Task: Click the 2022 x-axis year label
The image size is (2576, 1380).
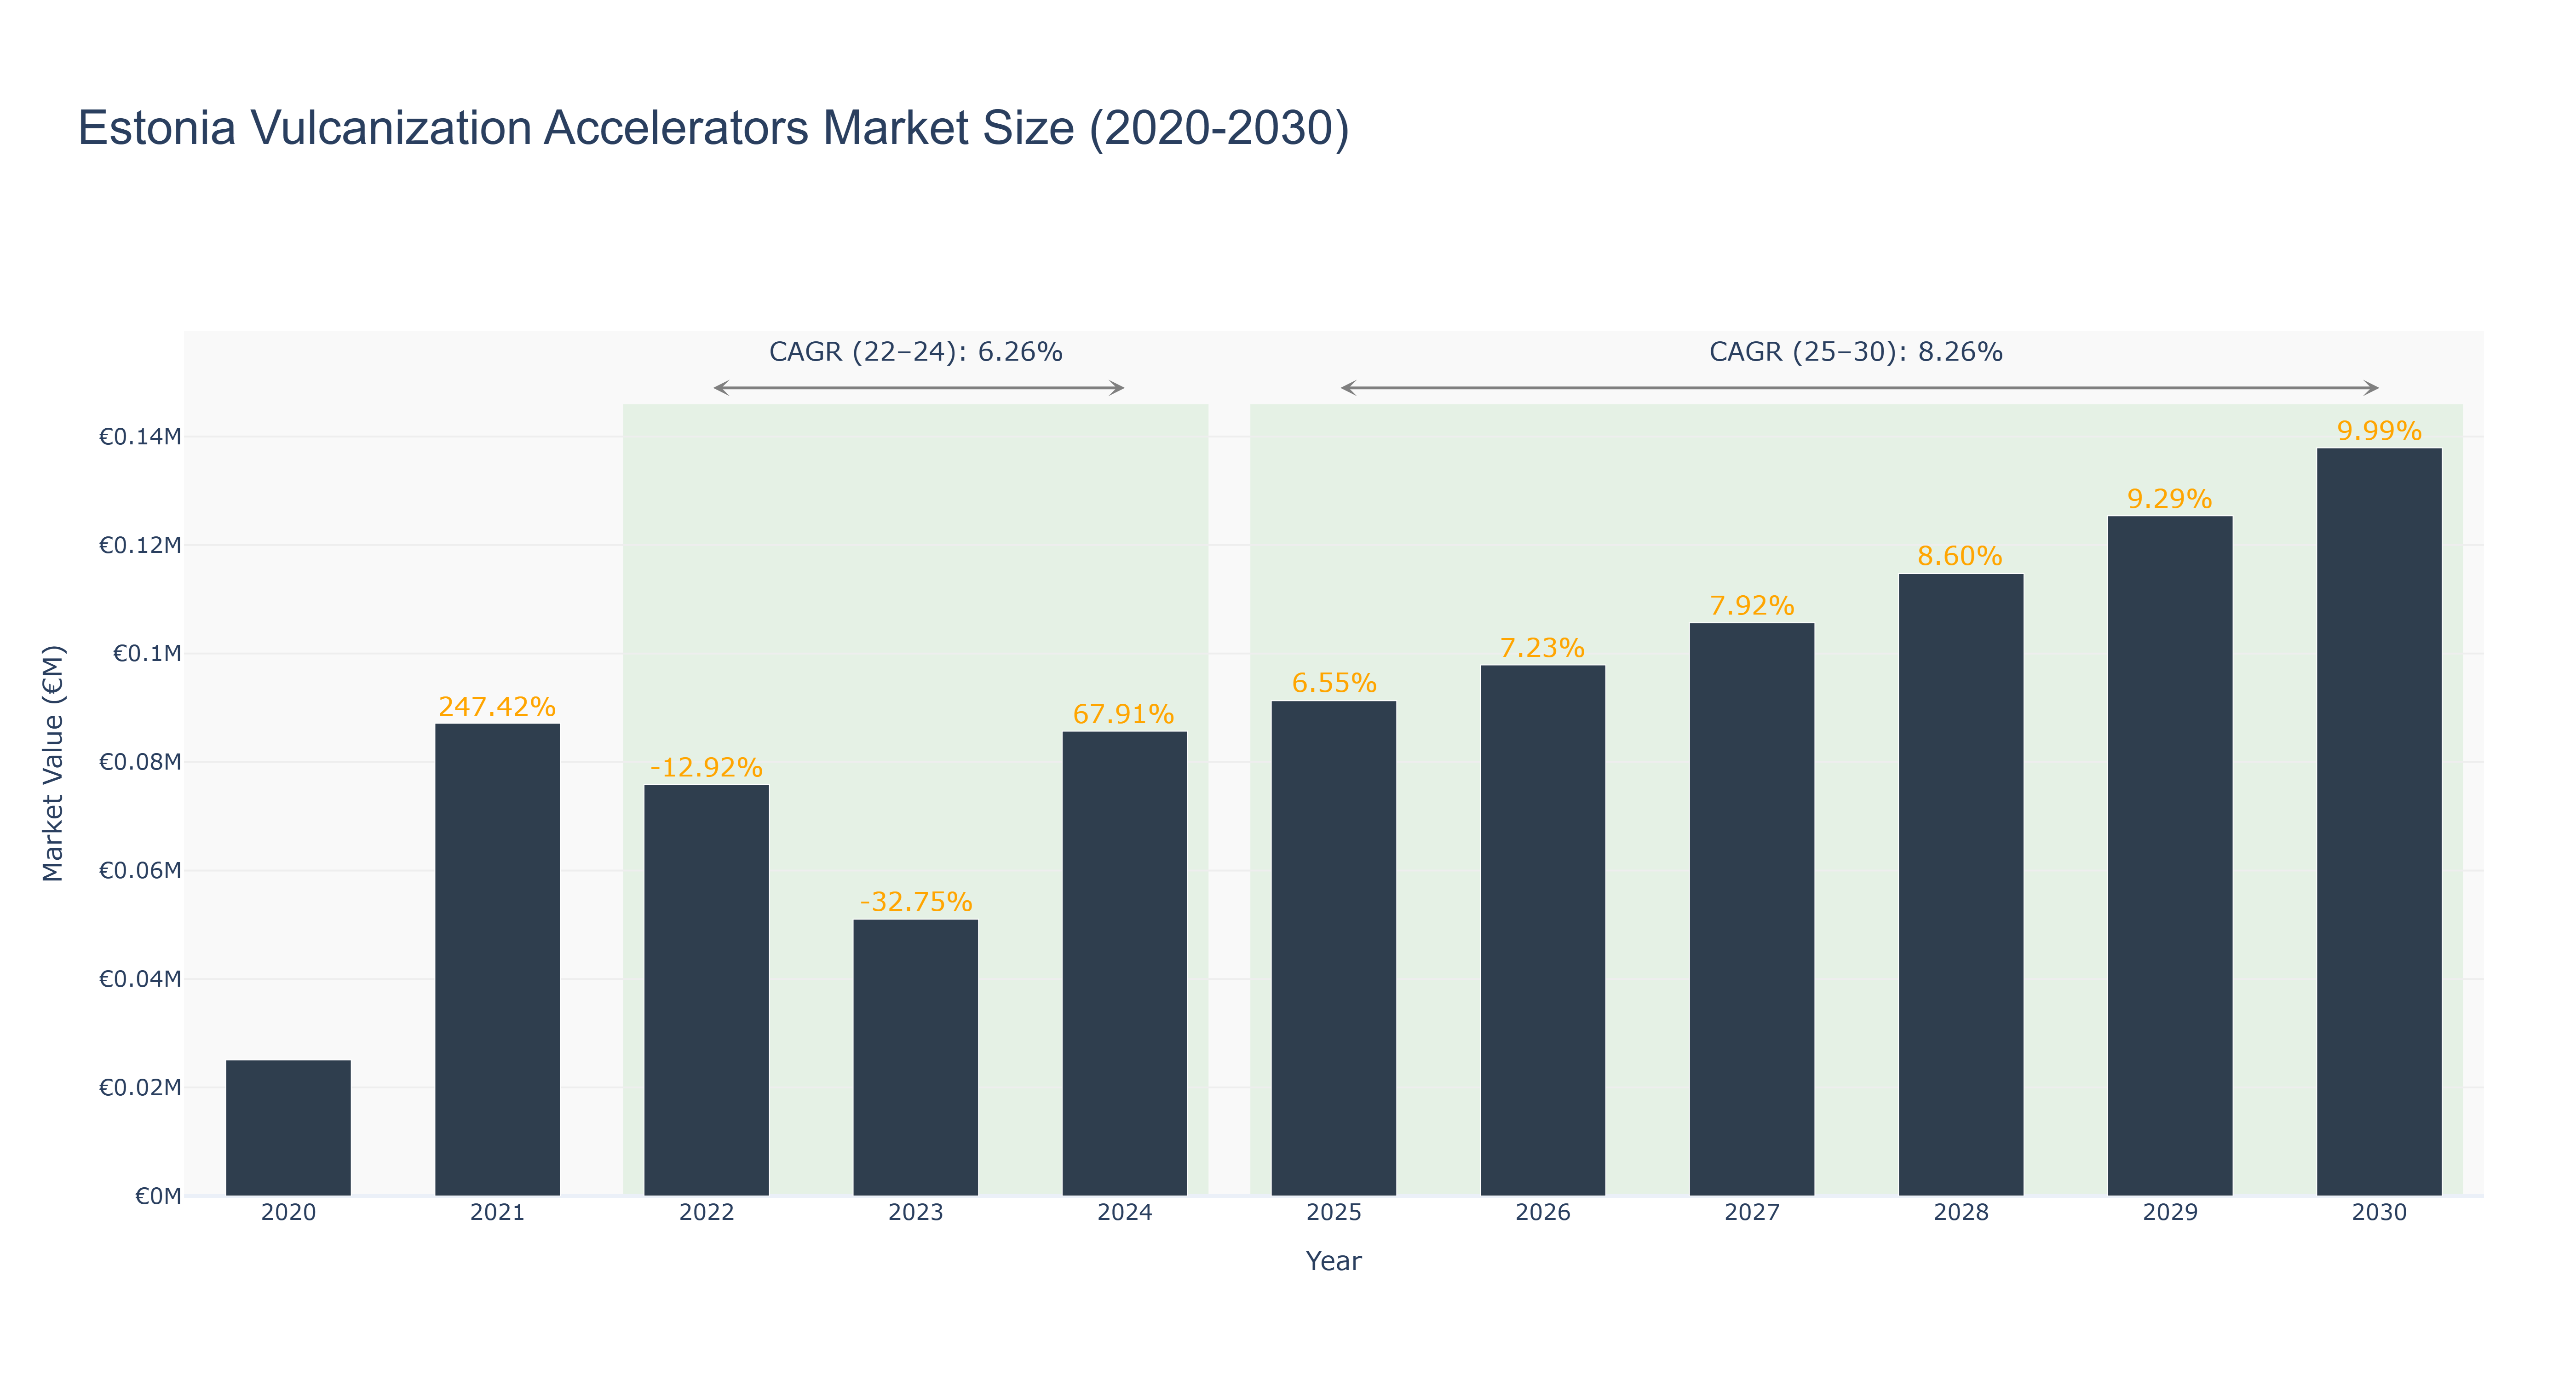Action: tap(706, 1213)
